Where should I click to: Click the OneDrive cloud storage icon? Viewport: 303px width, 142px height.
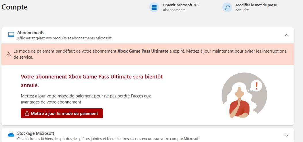click(11, 135)
